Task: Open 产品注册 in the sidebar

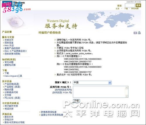Action: click(x=7, y=32)
